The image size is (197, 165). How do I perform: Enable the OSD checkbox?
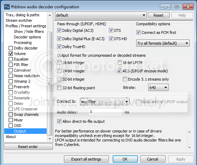[x=11, y=126]
